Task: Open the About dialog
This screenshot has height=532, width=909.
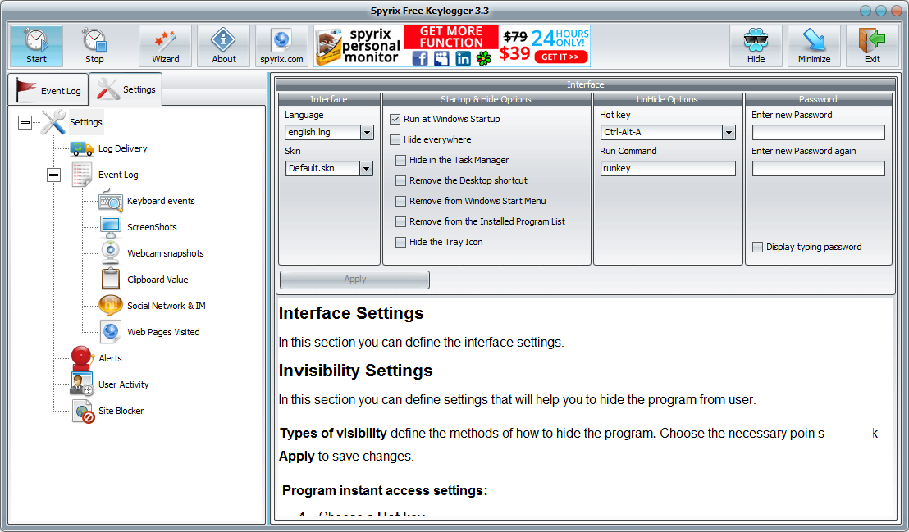Action: [223, 45]
